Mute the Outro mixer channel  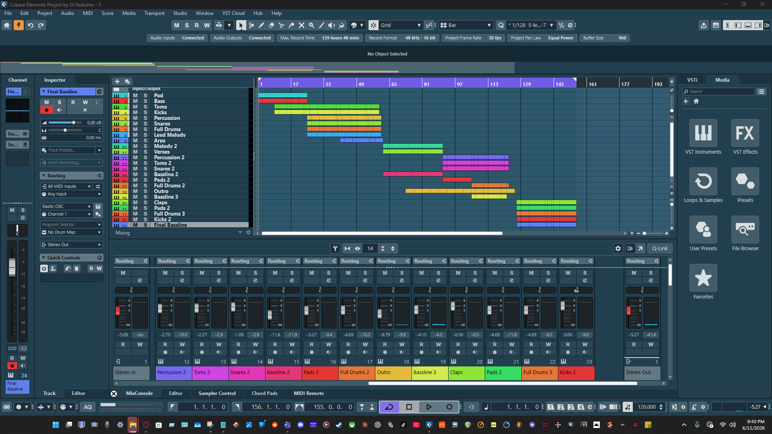[385, 273]
